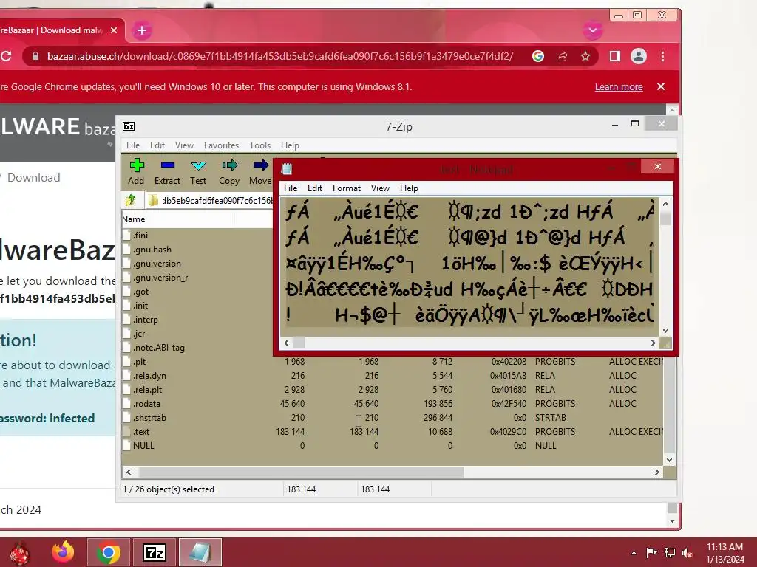757x567 pixels.
Task: Open the View menu in 7-Zip
Action: 184,145
